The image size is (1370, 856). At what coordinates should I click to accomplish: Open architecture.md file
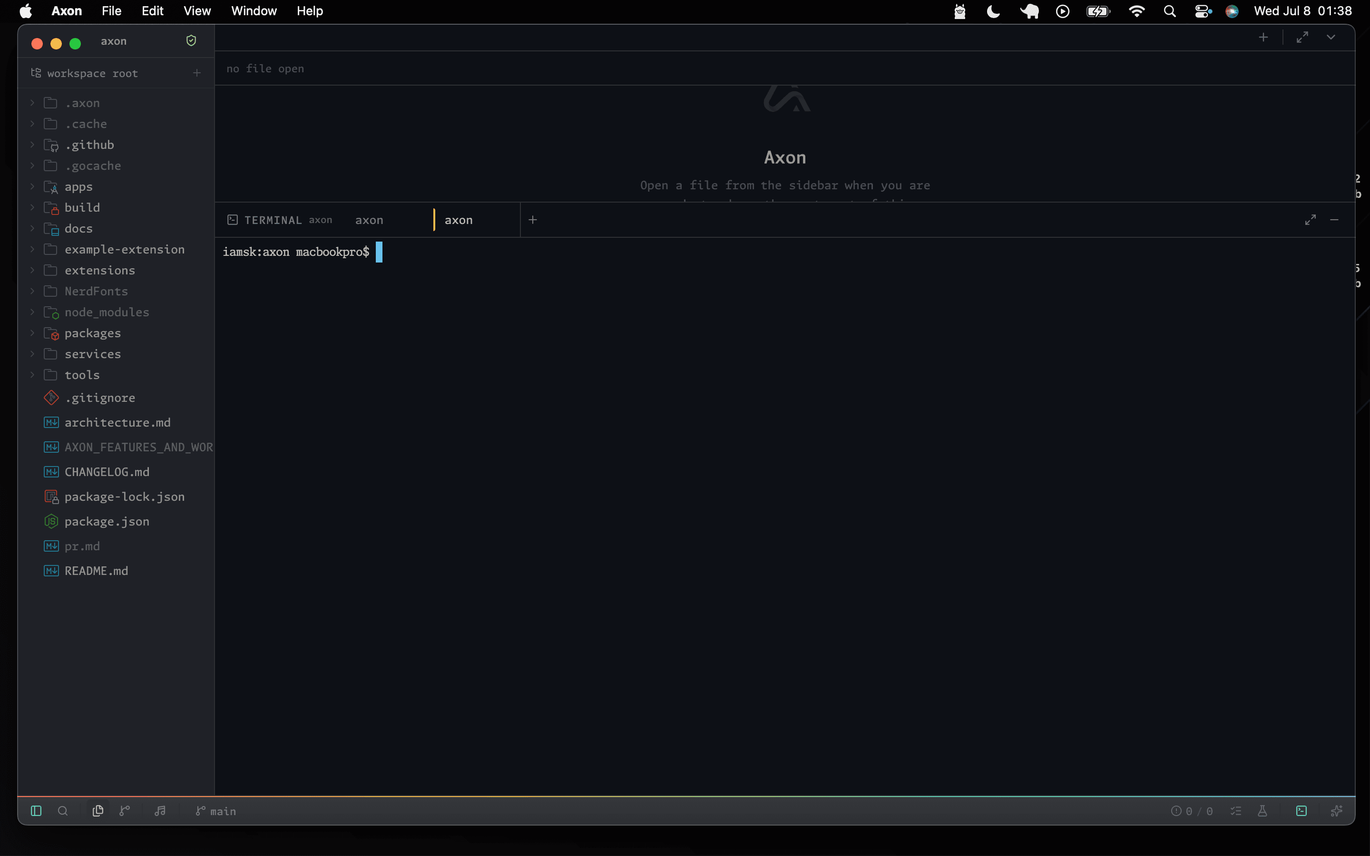point(116,423)
